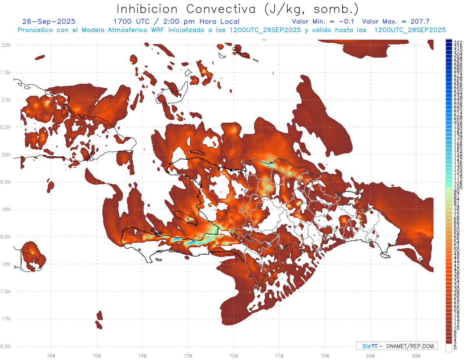Viewport: 467px width, 361px height.
Task: Click the "7.5N" latitude label
Action: point(5,292)
